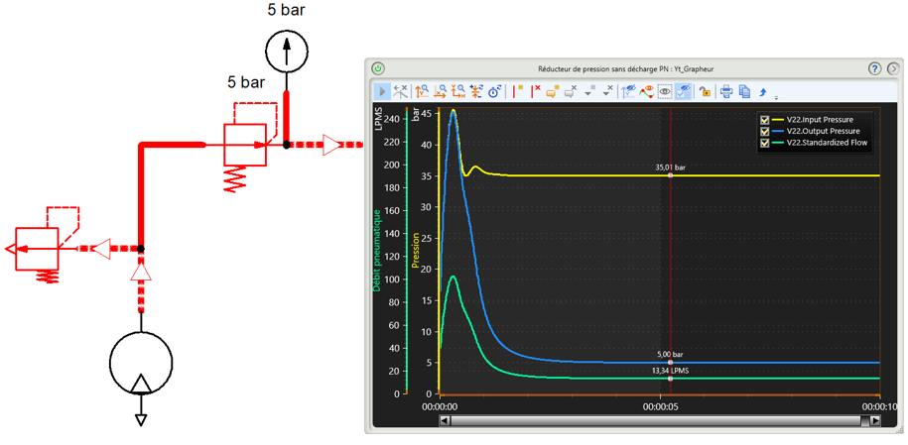Image resolution: width=908 pixels, height=445 pixels.
Task: Click the zoom Y axis magnifier icon
Action: point(422,91)
